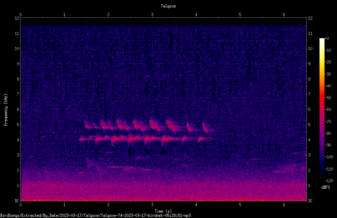The width and height of the screenshot is (337, 218).
Task: Click the 4 kHz label on left axis
Action: point(18,140)
